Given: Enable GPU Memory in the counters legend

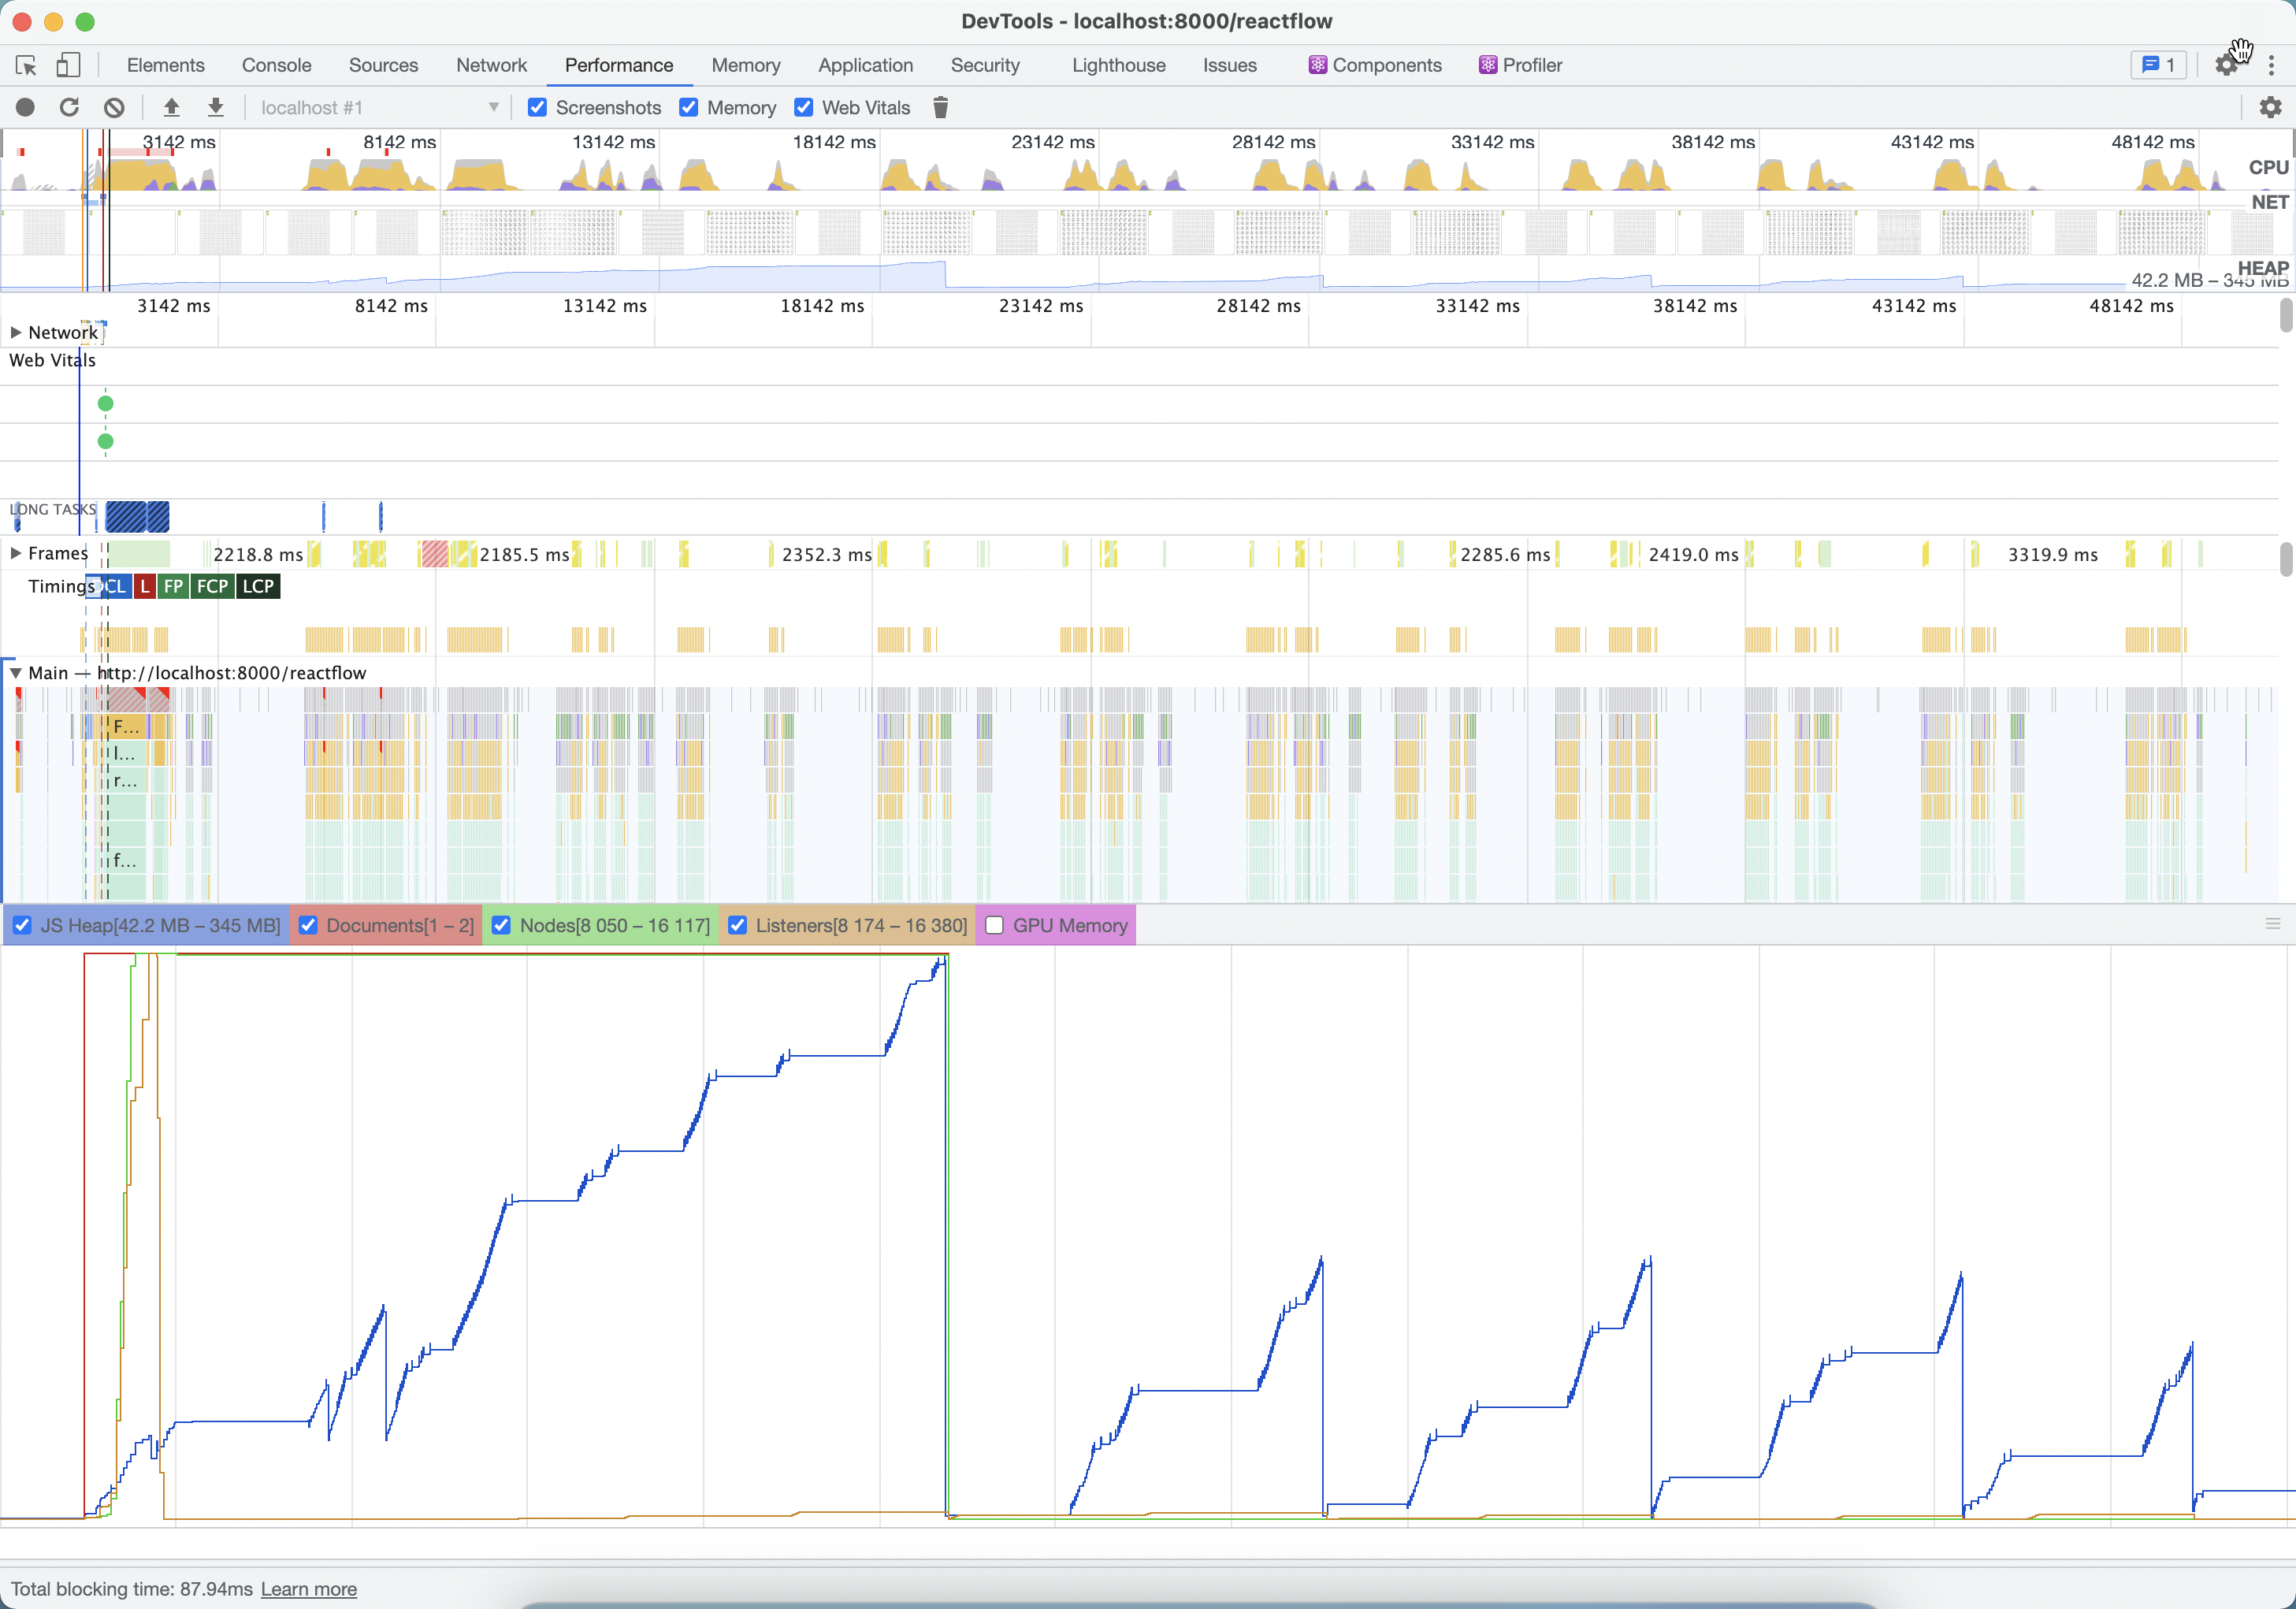Looking at the screenshot, I should click(x=994, y=925).
